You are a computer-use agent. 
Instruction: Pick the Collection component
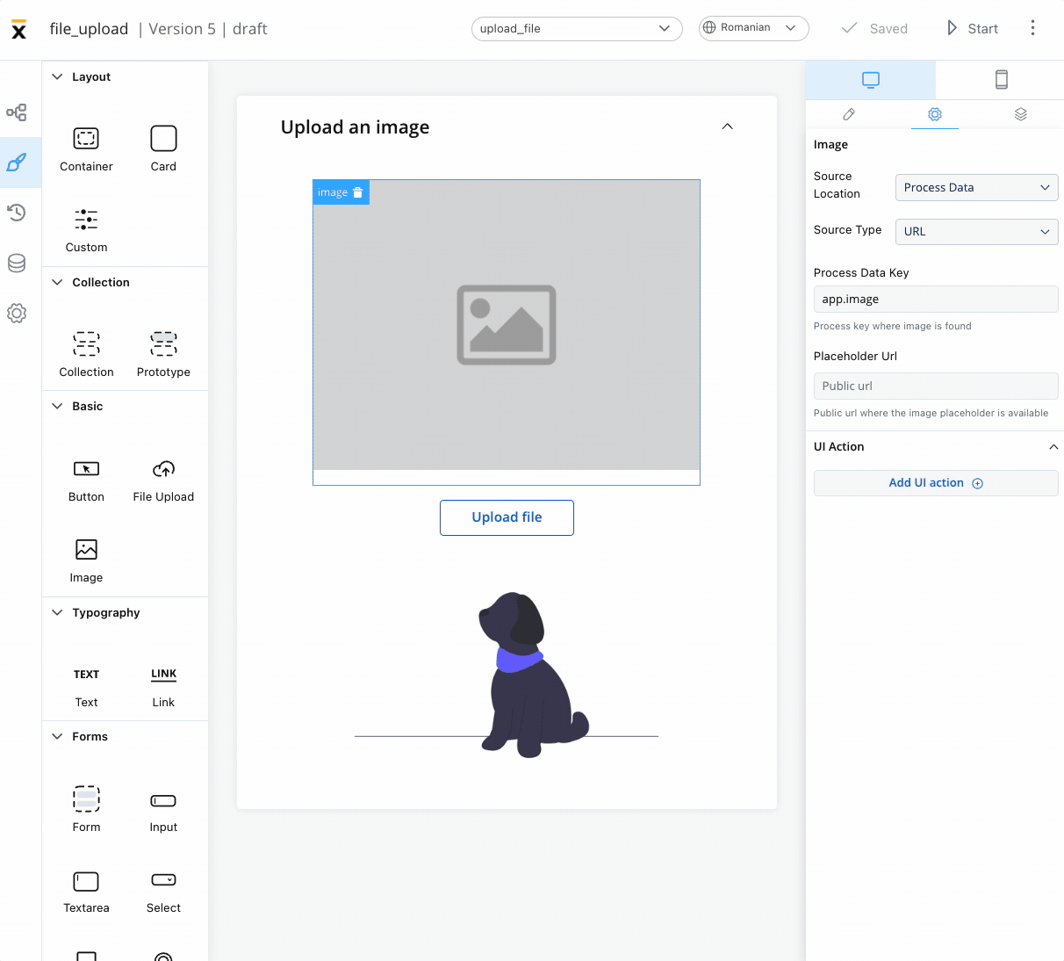(x=86, y=354)
